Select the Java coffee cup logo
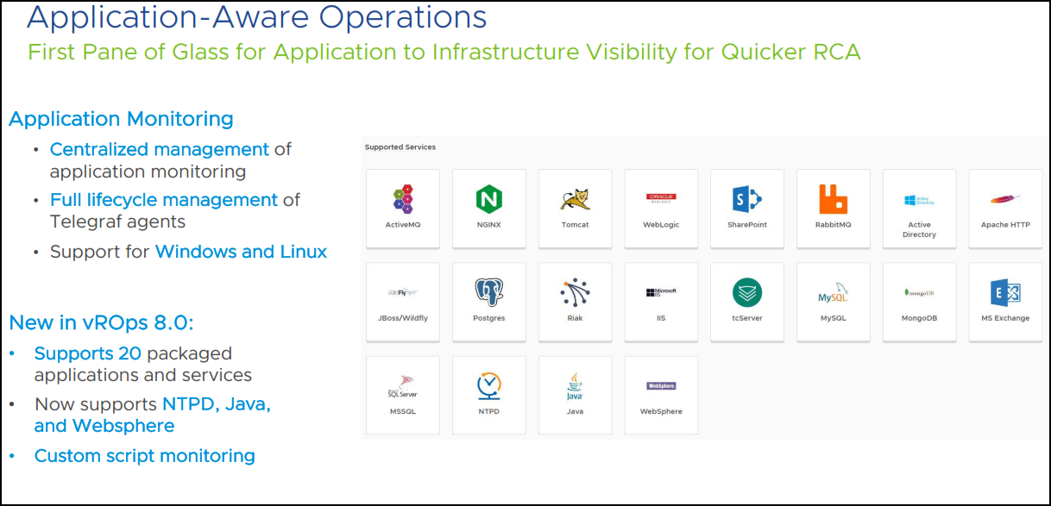 click(x=575, y=386)
